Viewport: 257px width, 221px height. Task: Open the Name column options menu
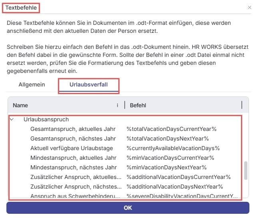(118, 105)
